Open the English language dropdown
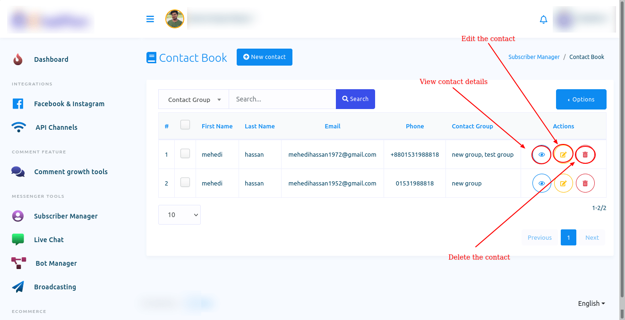Screen dimensions: 625x320 (x=591, y=303)
